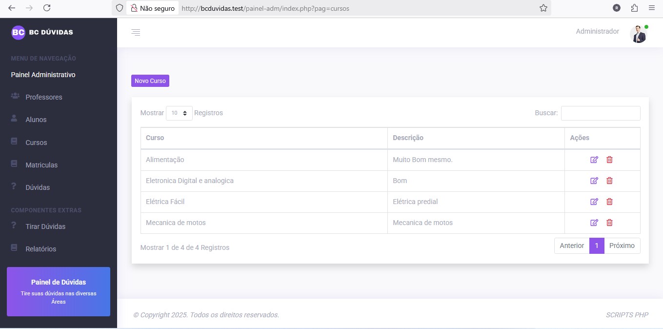Edit the Eletronica Digital e analogica course
The height and width of the screenshot is (329, 663).
(x=594, y=181)
